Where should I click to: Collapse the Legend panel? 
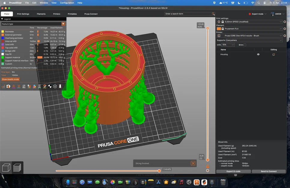[2, 19]
